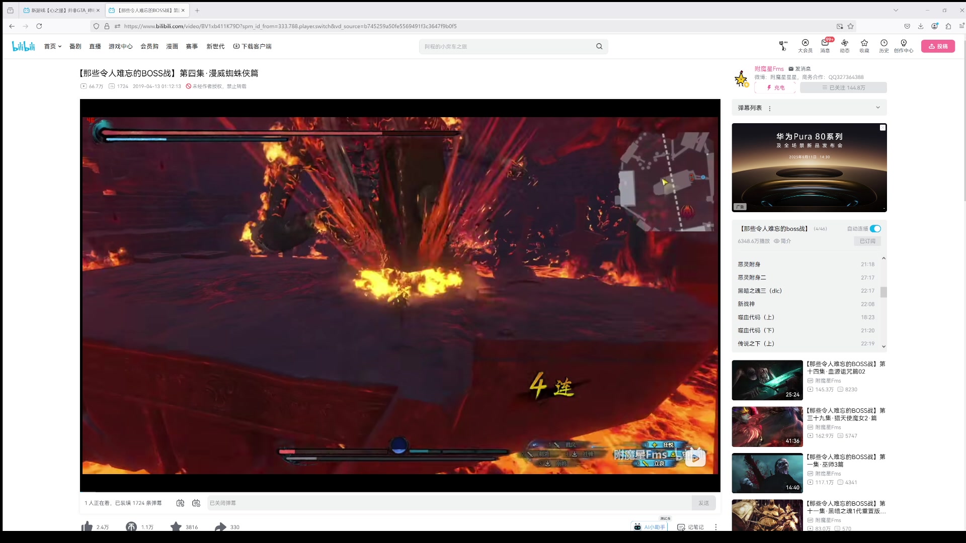Select playlist item 传说之下（上）

806,344
